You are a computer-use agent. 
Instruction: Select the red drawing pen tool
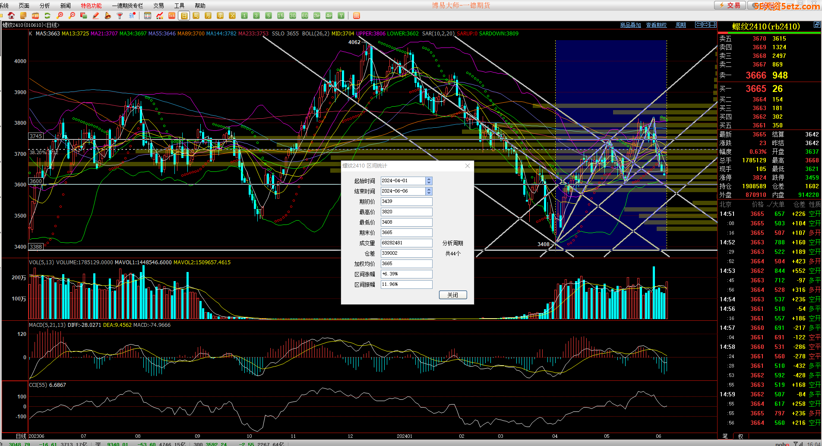(x=96, y=16)
